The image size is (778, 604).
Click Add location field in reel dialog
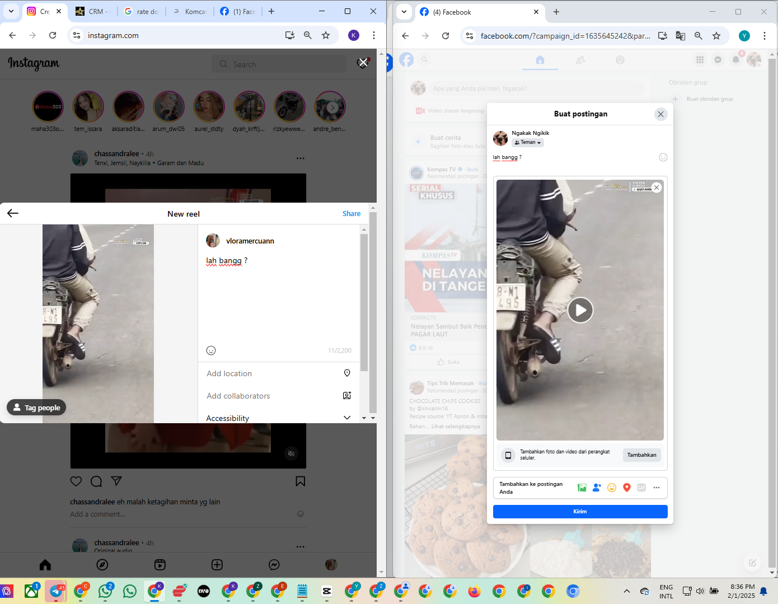[x=279, y=373]
